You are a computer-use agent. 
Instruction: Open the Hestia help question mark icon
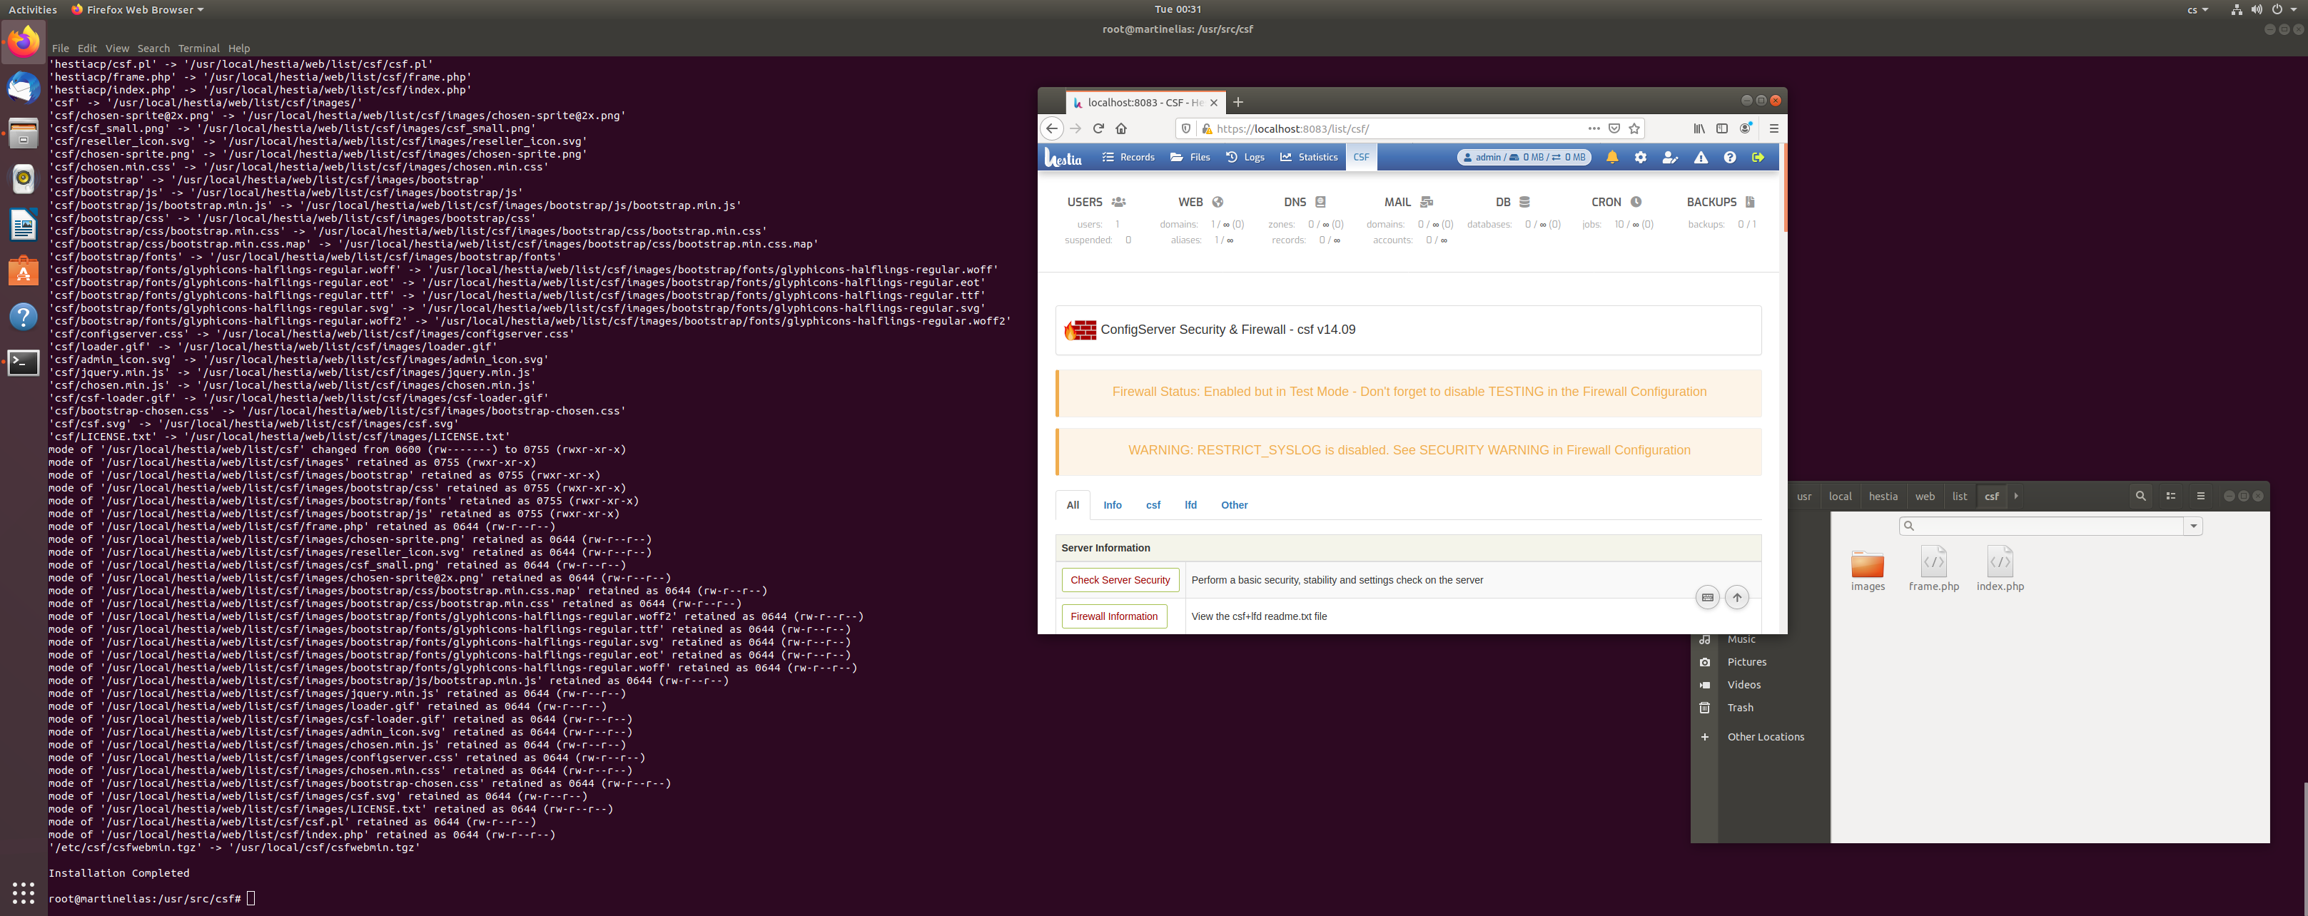pyautogui.click(x=1729, y=158)
